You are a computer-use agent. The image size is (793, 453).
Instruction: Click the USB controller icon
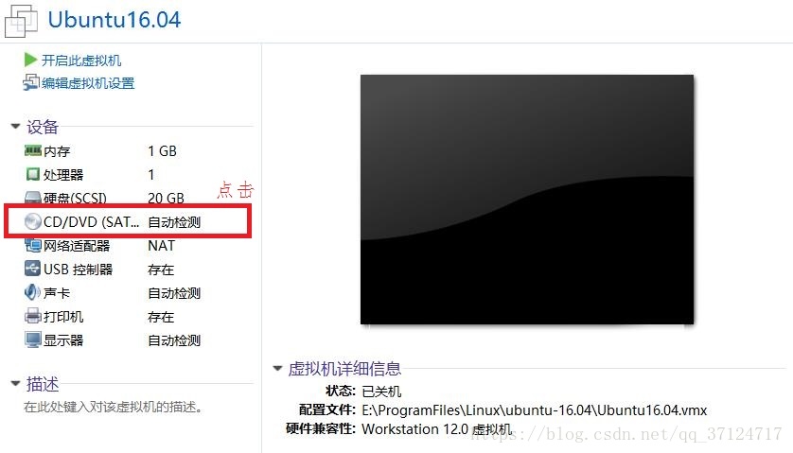[32, 269]
